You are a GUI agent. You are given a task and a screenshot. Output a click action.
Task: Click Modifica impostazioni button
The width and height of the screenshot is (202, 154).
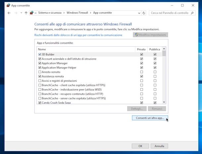click(x=150, y=35)
